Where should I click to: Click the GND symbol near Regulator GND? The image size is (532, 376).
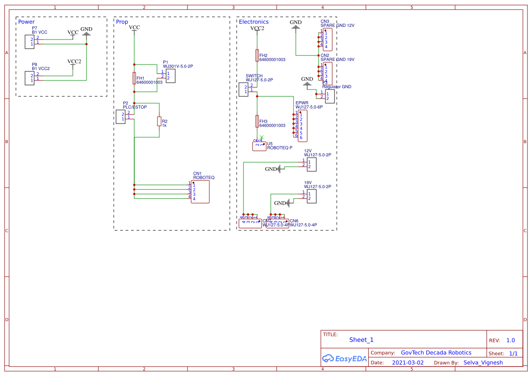tap(307, 83)
